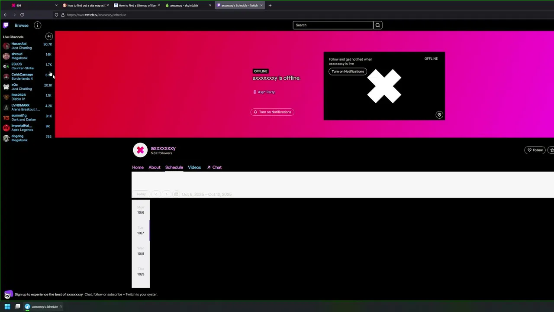The width and height of the screenshot is (554, 312).
Task: Click the Today schedule button
Action: click(141, 194)
